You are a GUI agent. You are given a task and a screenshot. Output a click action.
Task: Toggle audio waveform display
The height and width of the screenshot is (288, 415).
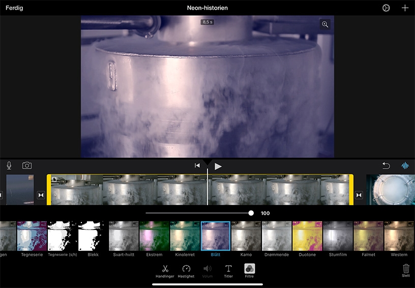[405, 166]
